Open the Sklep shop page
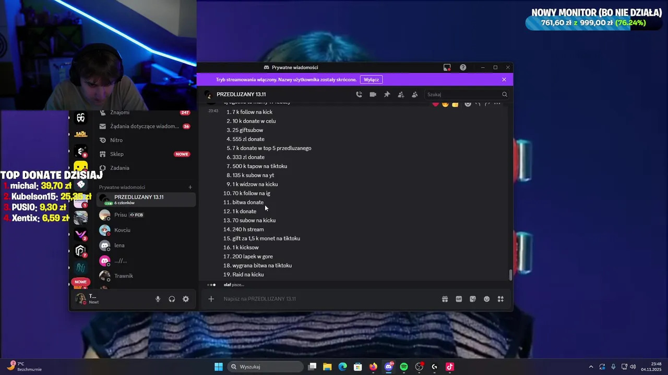The height and width of the screenshot is (375, 668). tap(145, 154)
